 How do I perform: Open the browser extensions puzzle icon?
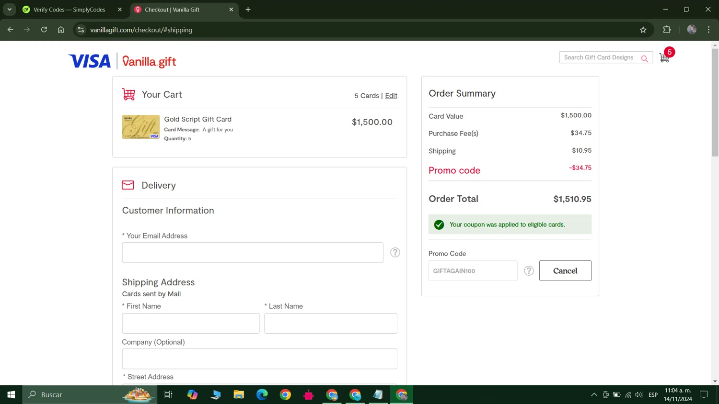[x=667, y=30]
